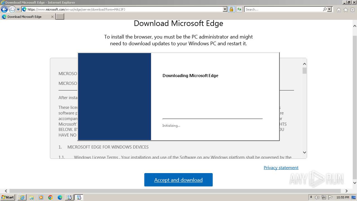Click the Initializing... status text
The image size is (357, 201).
click(171, 126)
